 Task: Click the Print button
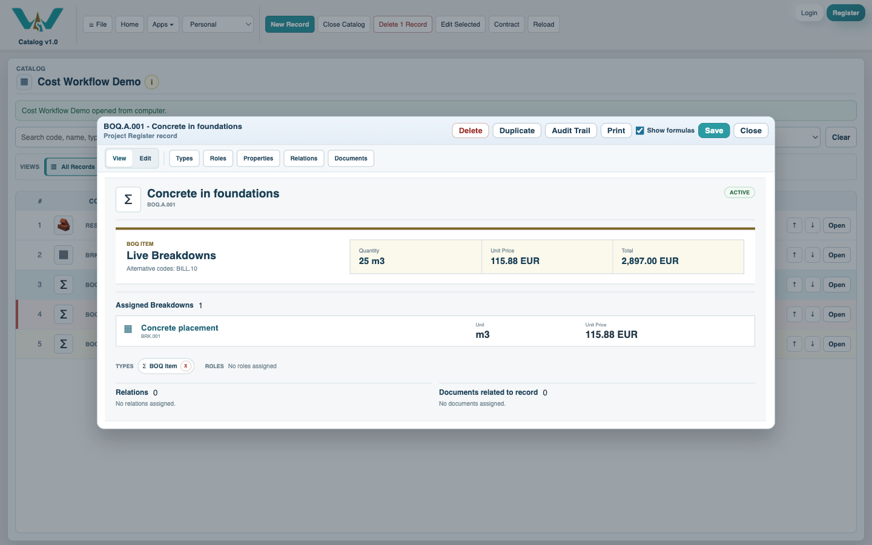(x=616, y=131)
